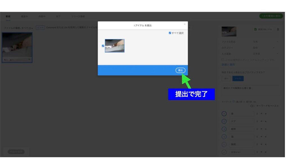Open the 入力言語 dropdown
The height and width of the screenshot is (165, 288).
pos(265,54)
